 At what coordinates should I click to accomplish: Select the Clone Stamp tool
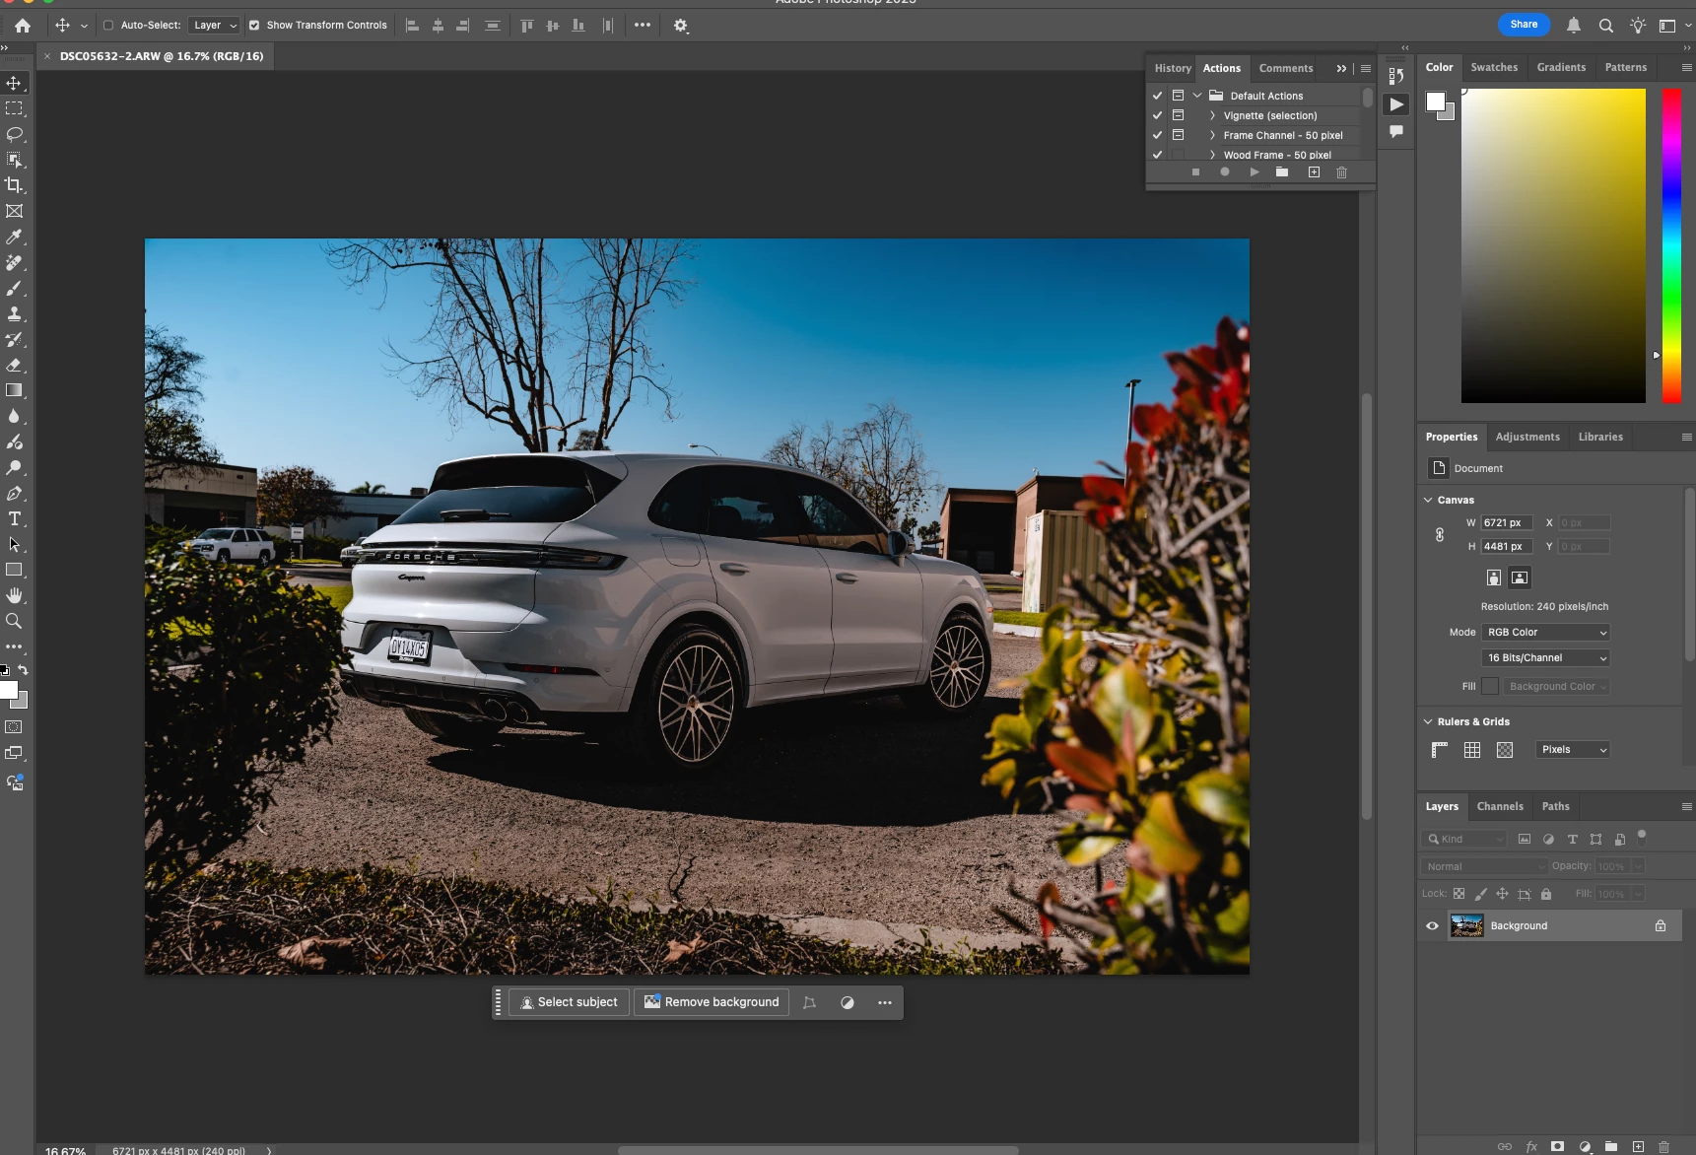pos(14,313)
